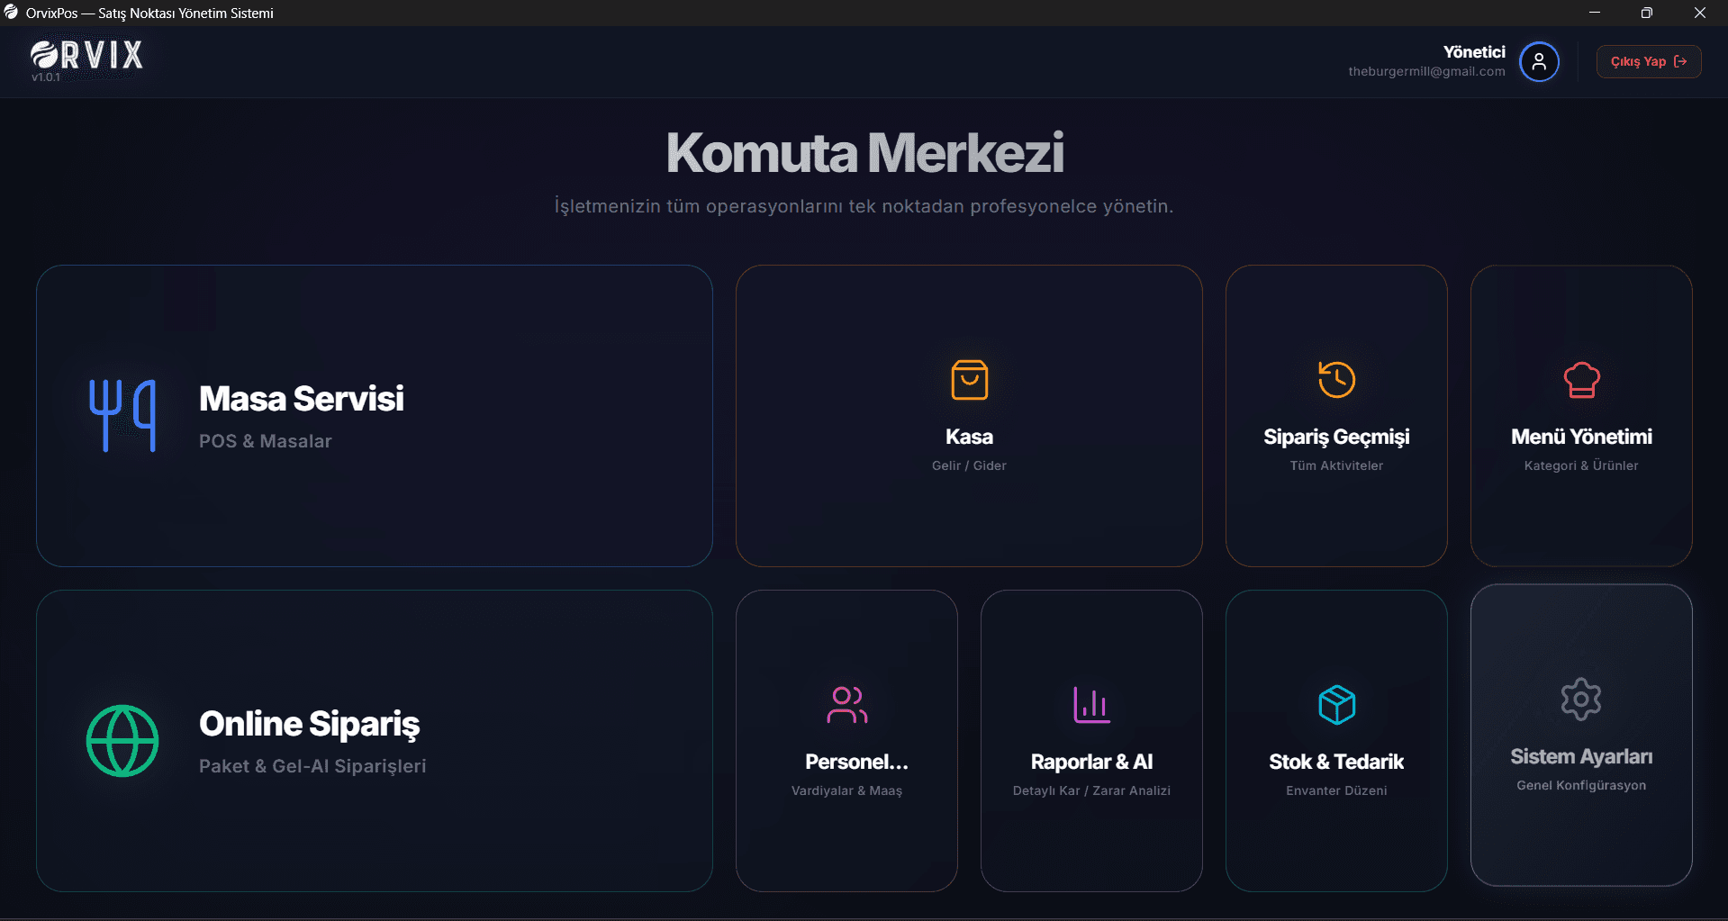This screenshot has width=1728, height=921.
Task: Click the Kasa Gelir / Gider label
Action: click(969, 465)
